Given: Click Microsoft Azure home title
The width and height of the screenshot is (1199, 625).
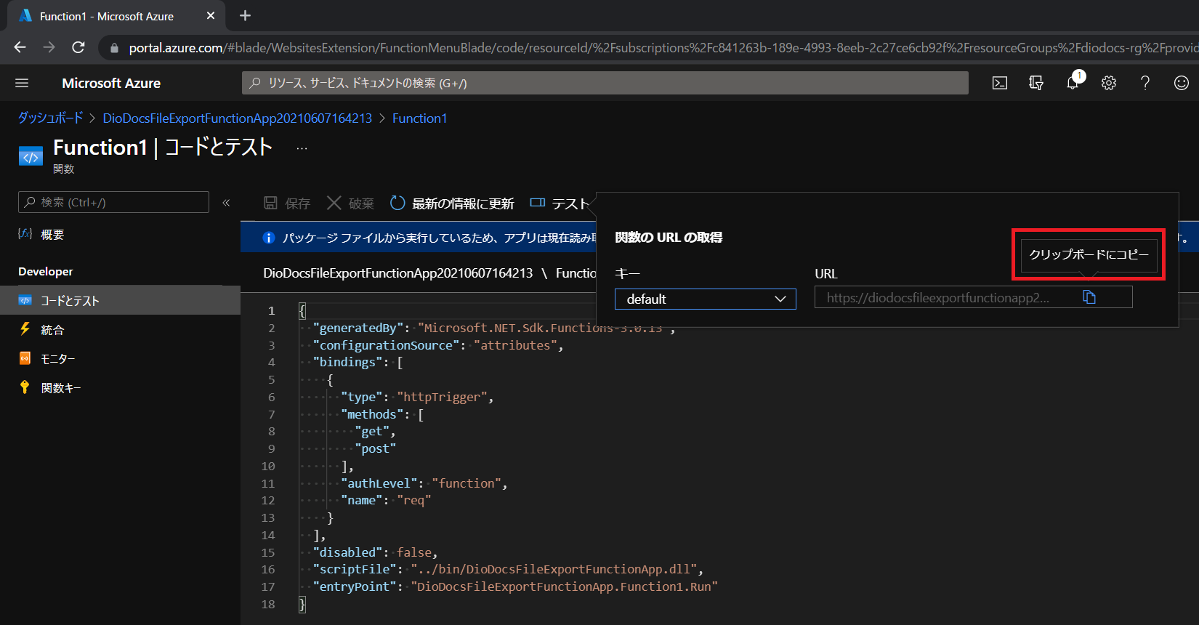Looking at the screenshot, I should (x=111, y=83).
